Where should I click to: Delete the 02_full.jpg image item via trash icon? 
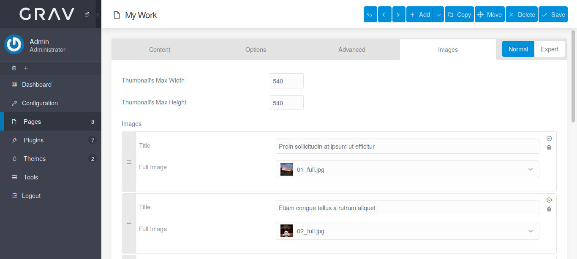549,209
